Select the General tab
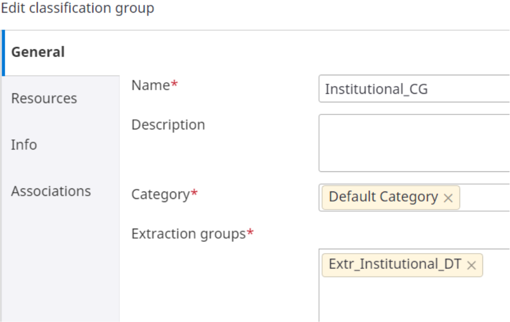The height and width of the screenshot is (322, 510). pos(38,51)
